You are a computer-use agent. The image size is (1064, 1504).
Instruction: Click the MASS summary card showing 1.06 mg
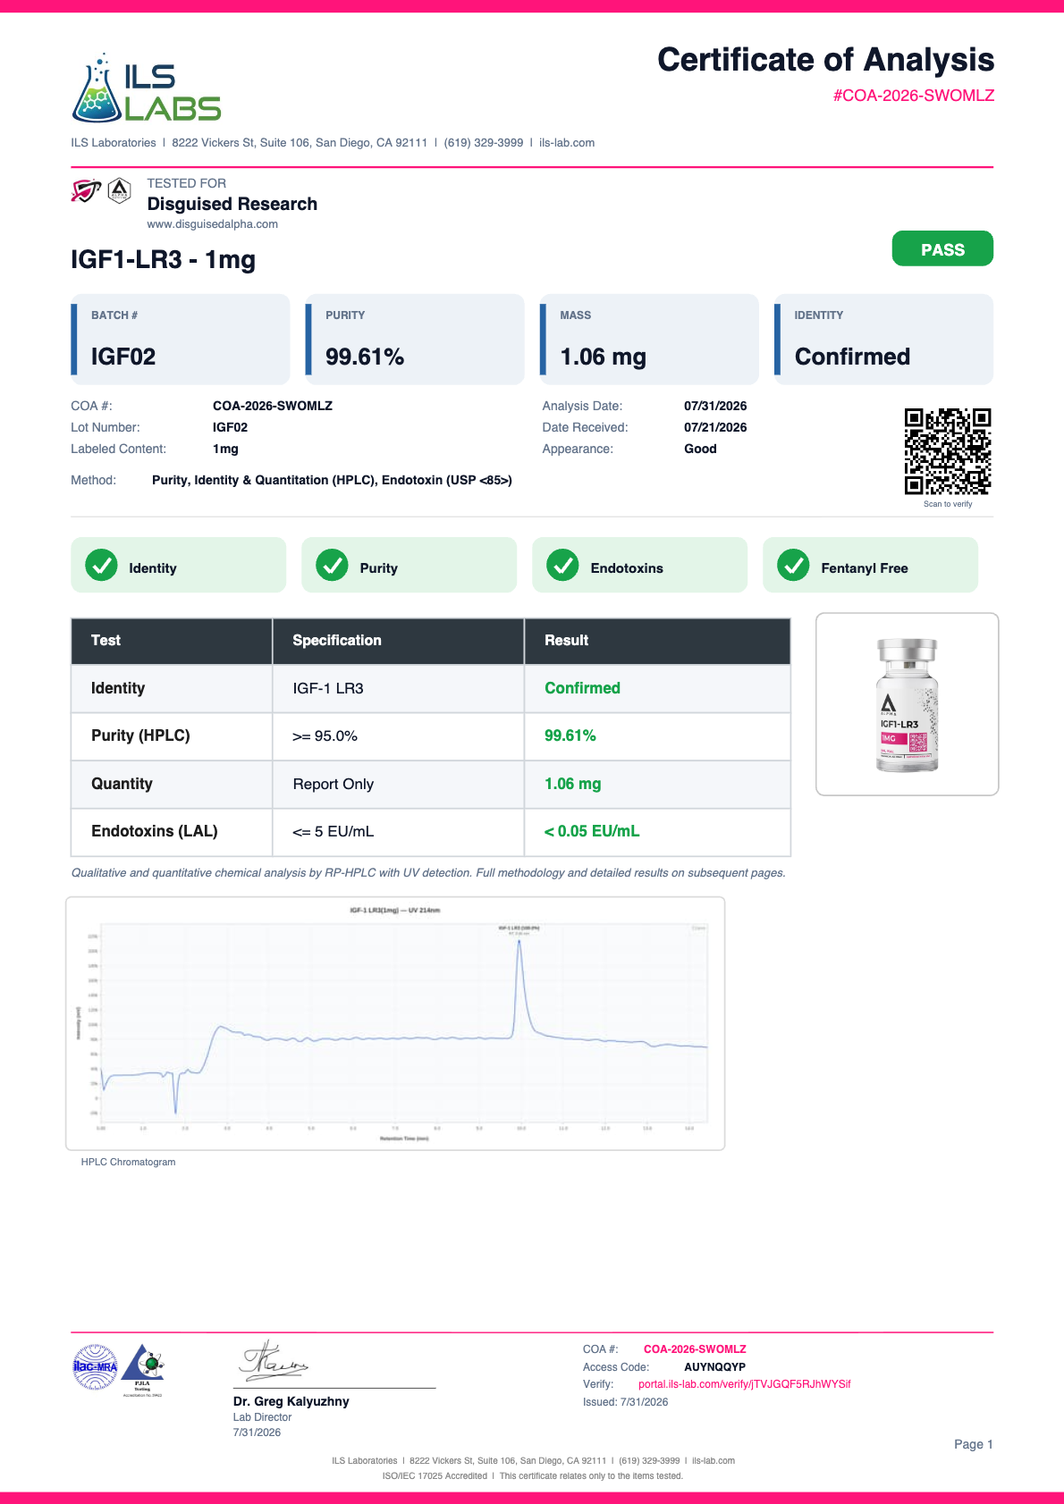pyautogui.click(x=649, y=340)
